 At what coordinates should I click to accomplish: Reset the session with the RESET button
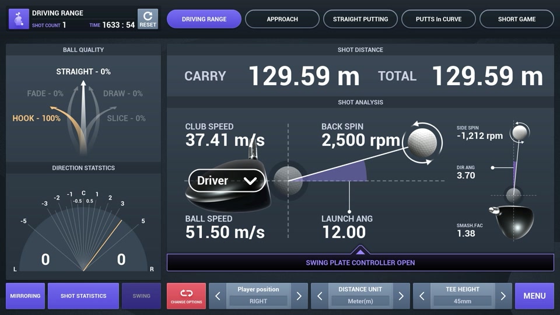pyautogui.click(x=148, y=19)
